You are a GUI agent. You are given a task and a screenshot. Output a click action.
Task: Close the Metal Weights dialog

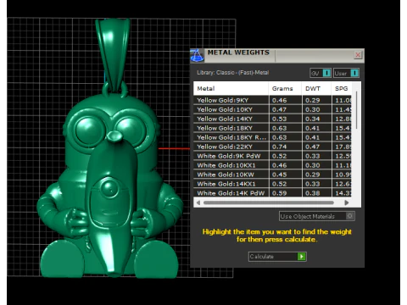pyautogui.click(x=358, y=55)
